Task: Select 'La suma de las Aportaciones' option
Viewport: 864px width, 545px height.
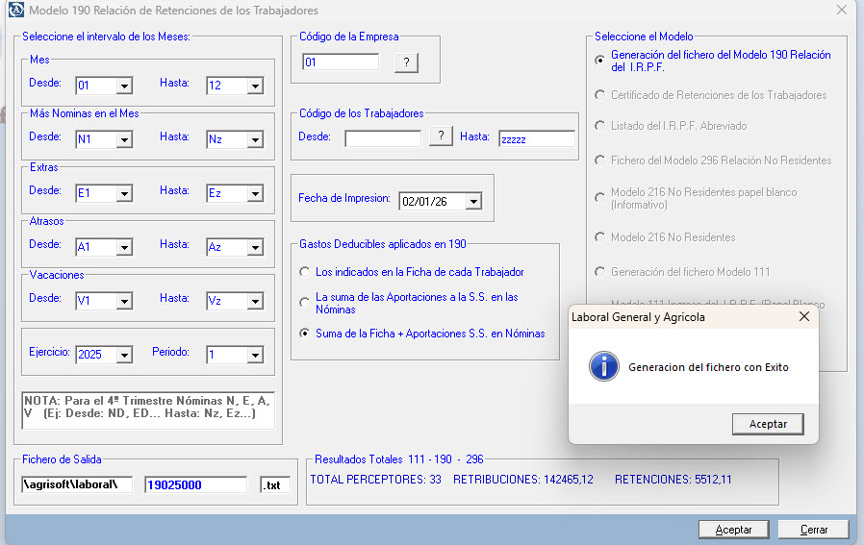Action: [305, 303]
